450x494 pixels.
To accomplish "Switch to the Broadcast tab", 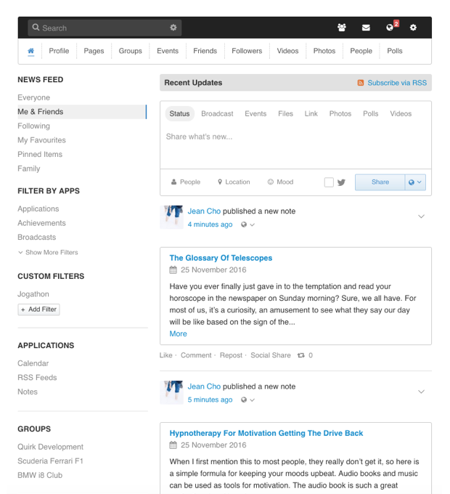I will pos(217,113).
